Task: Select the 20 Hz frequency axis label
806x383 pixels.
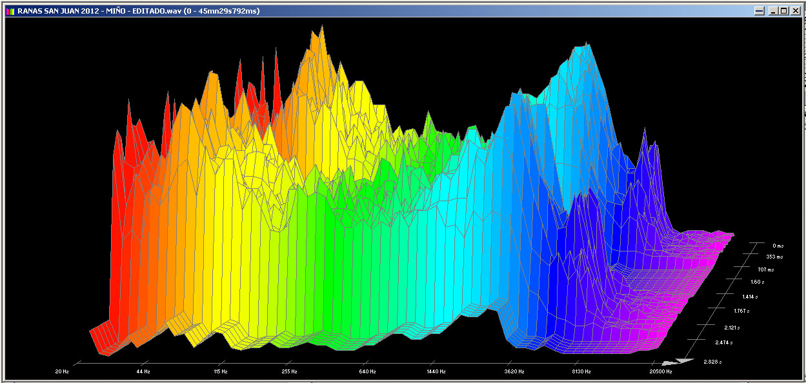Action: [62, 372]
